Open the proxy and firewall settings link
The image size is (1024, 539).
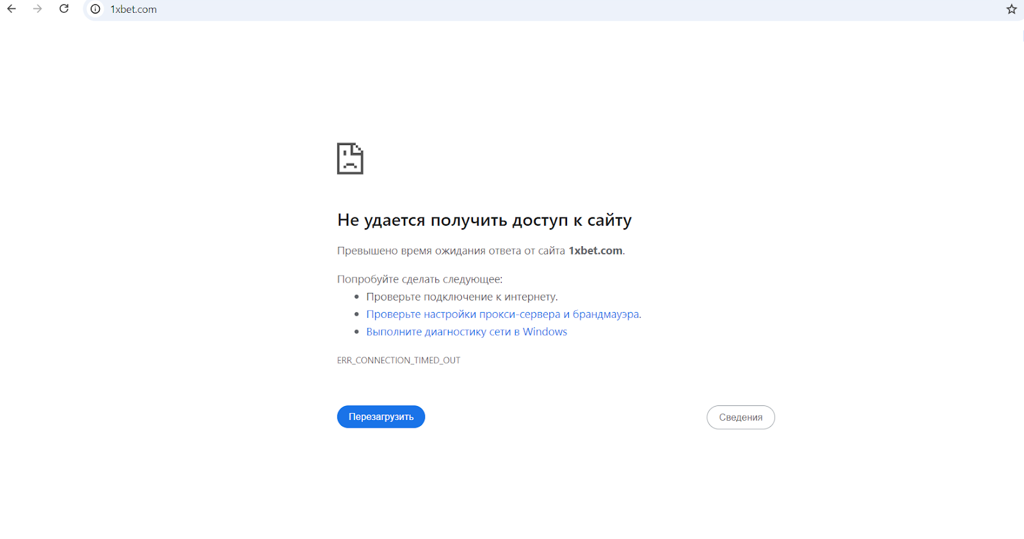502,314
